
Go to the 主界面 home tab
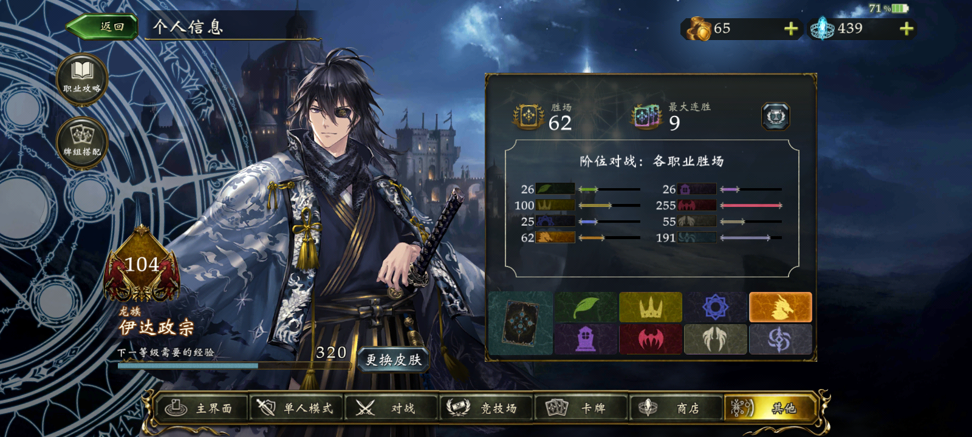tap(202, 408)
